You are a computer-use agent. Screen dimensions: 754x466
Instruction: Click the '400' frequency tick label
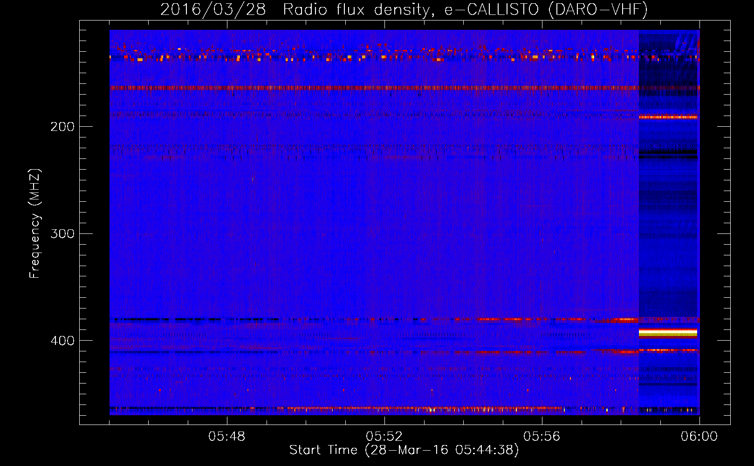pyautogui.click(x=62, y=341)
